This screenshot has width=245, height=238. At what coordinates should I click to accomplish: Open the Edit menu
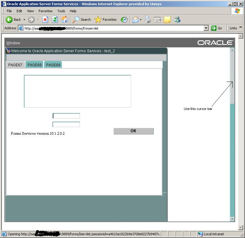coord(19,11)
